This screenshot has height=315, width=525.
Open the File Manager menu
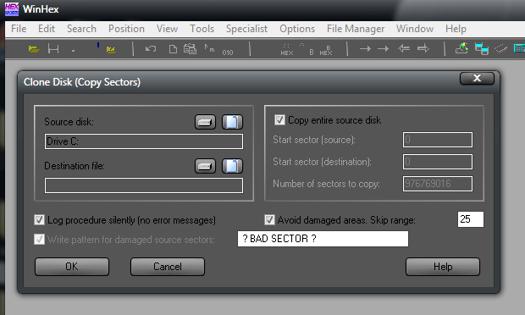coord(356,29)
